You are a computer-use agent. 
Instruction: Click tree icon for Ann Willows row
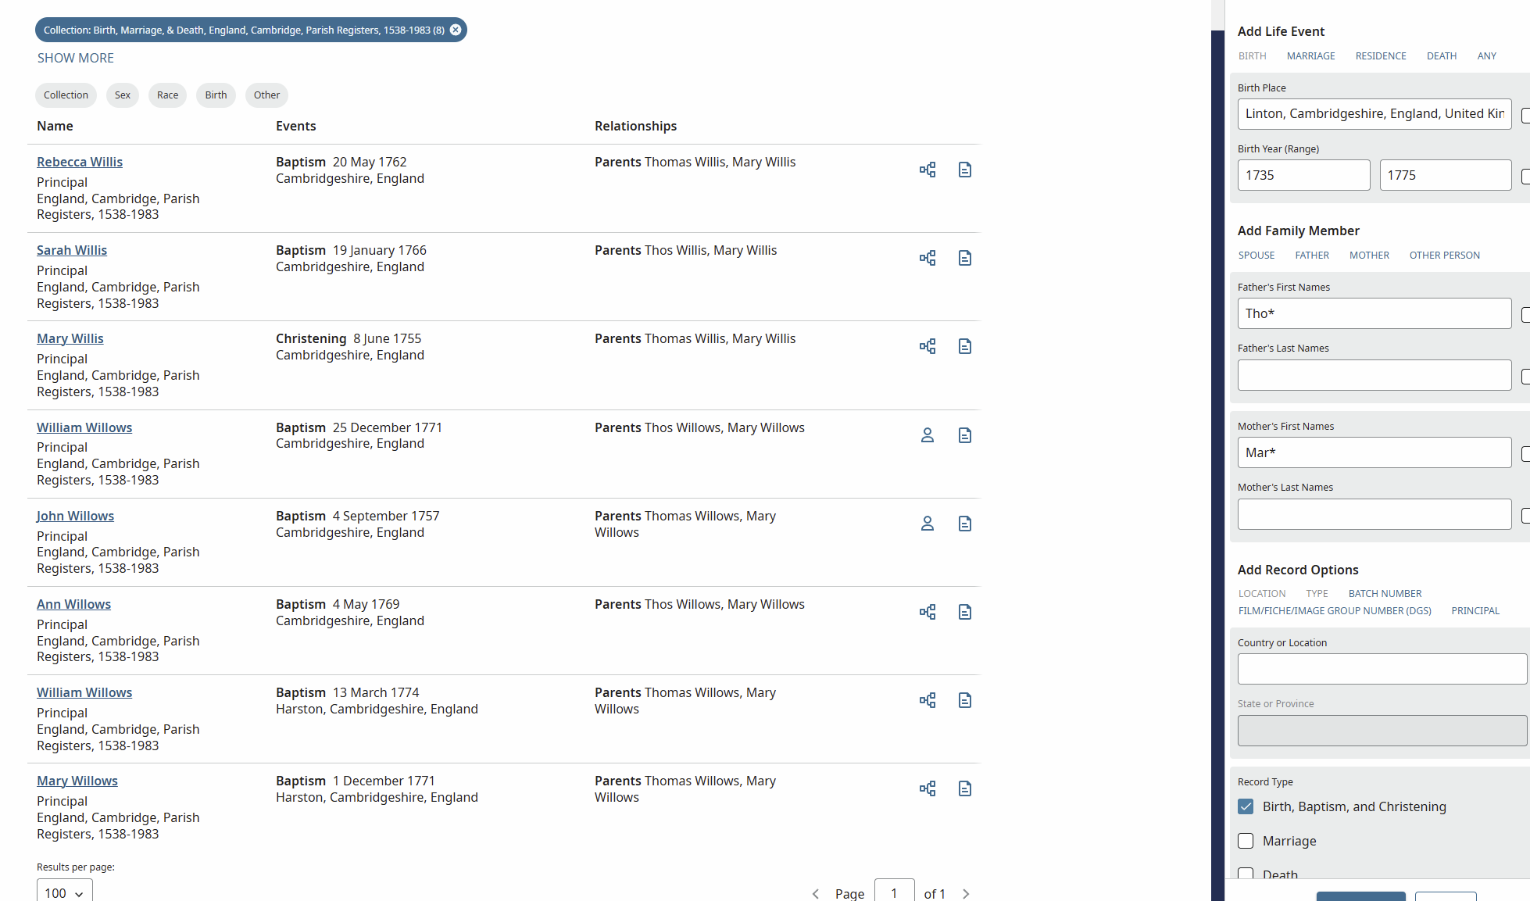point(927,612)
